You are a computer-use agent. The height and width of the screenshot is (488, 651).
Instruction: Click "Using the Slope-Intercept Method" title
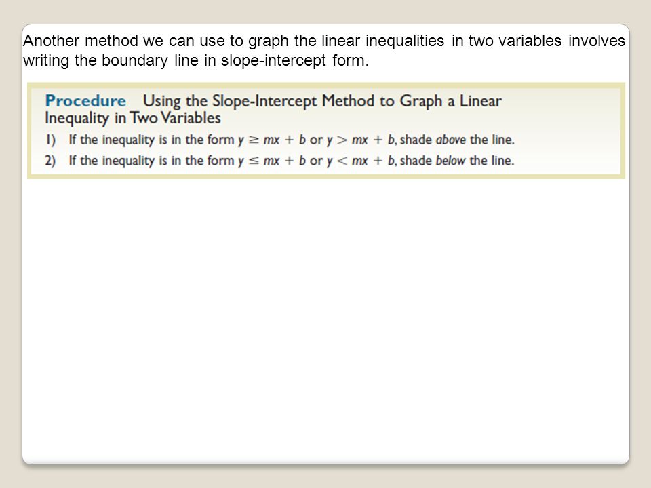pos(258,101)
